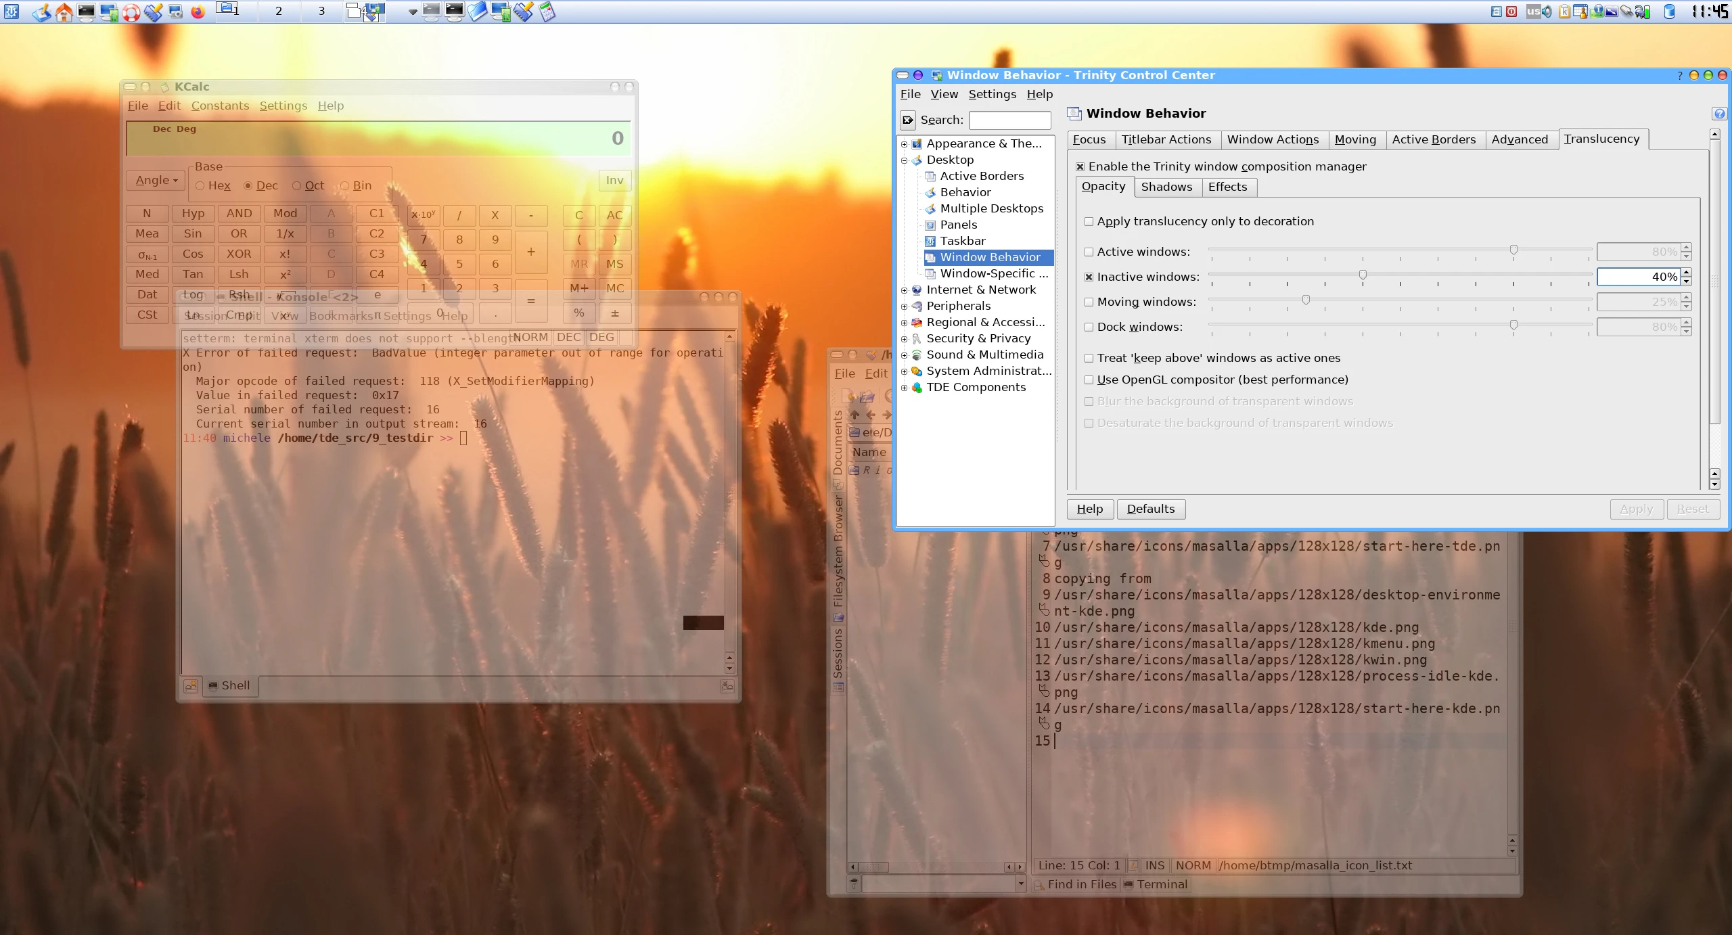Open the TDE application launcher menu

pos(11,12)
